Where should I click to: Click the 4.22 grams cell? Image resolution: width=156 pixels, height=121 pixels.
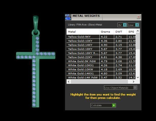click(107, 37)
